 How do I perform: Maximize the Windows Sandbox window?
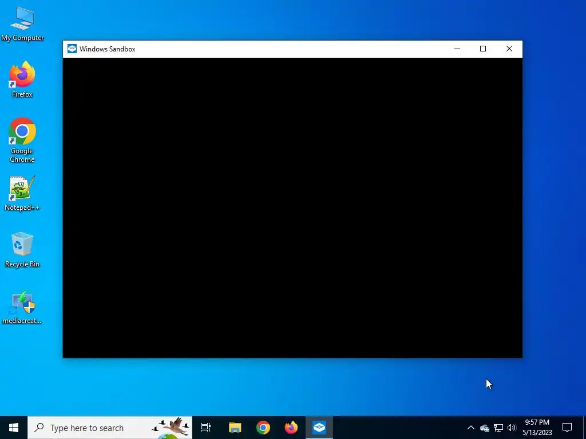[483, 49]
